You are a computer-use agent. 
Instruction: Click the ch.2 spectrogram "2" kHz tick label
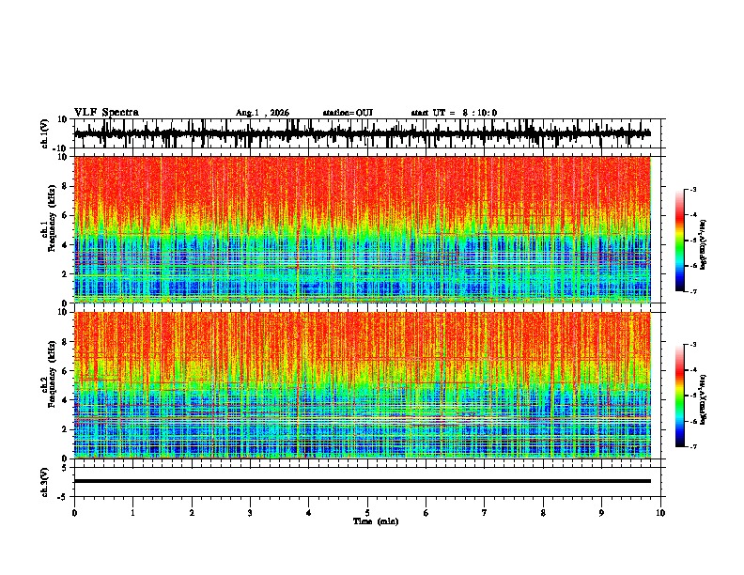[x=65, y=429]
